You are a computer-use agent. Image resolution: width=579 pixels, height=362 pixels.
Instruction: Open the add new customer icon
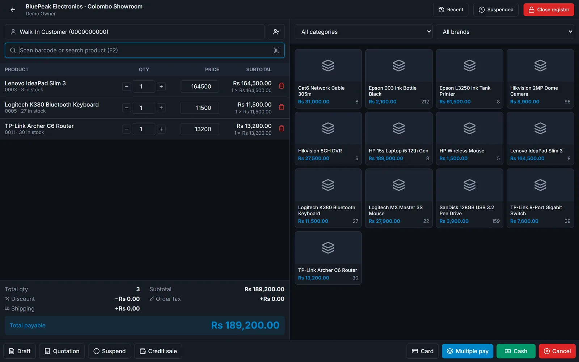[276, 32]
